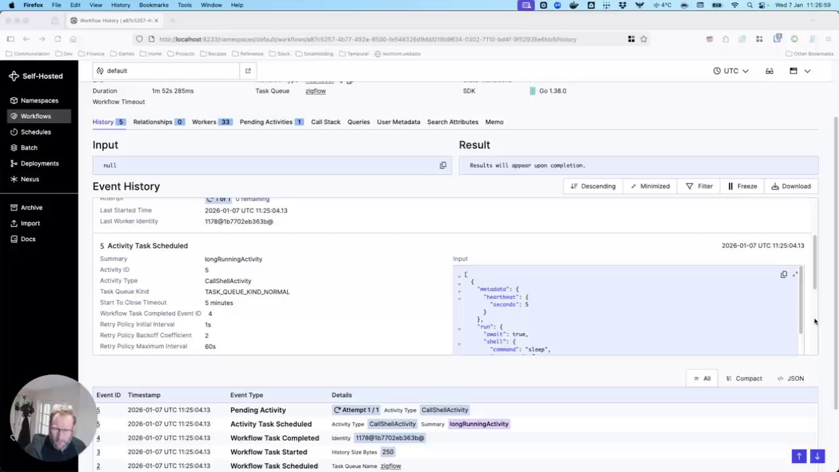Open the Call Stack tab
Screen dimensions: 839x472
point(326,122)
